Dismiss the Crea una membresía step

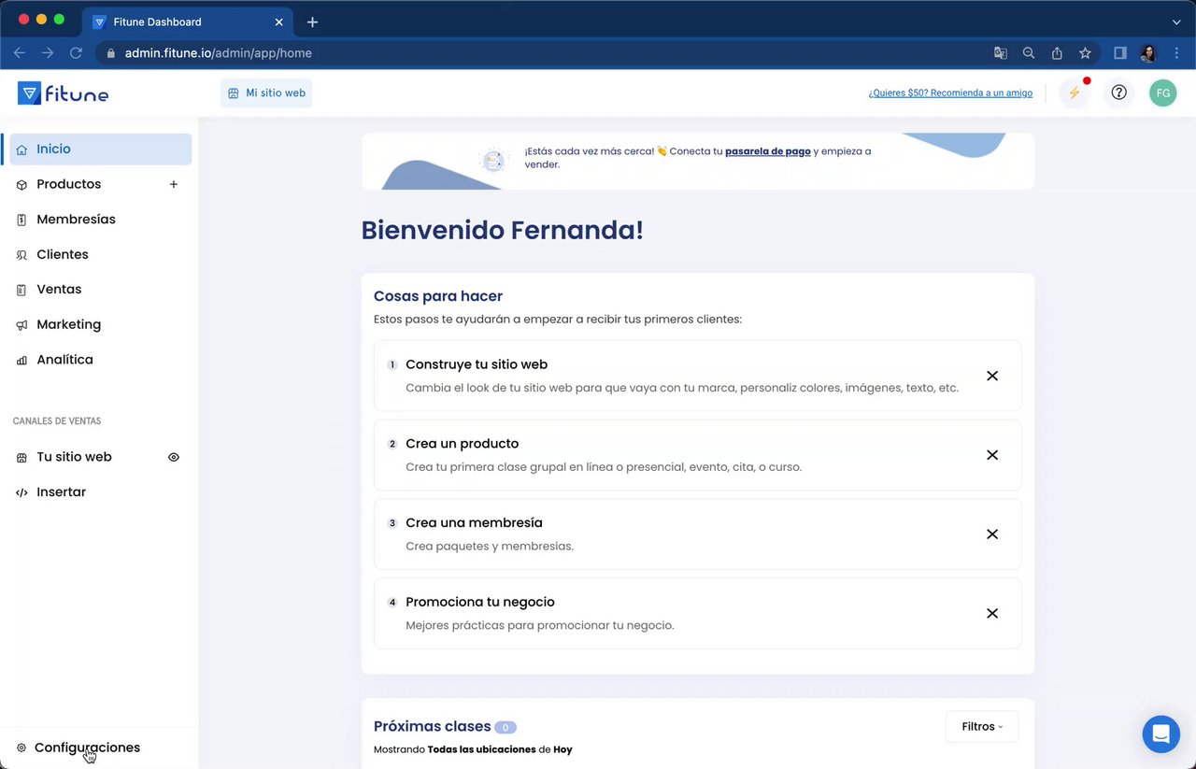click(x=992, y=534)
